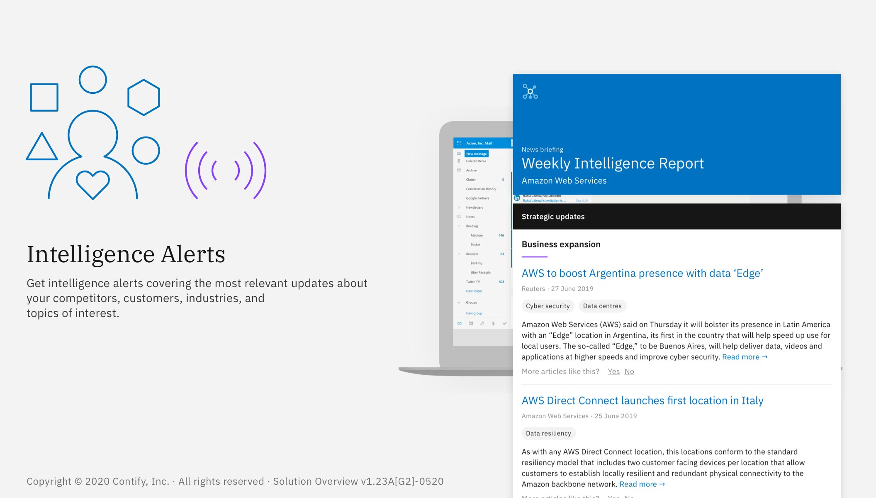
Task: Click the New message button
Action: pos(476,153)
